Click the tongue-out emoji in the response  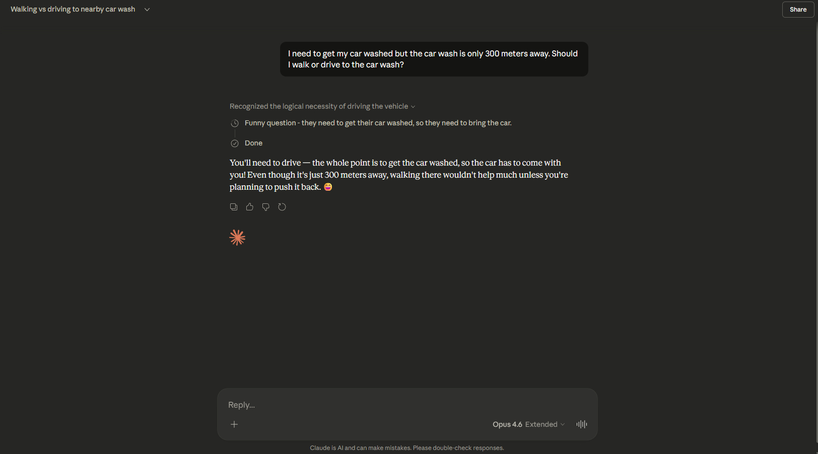click(x=328, y=187)
